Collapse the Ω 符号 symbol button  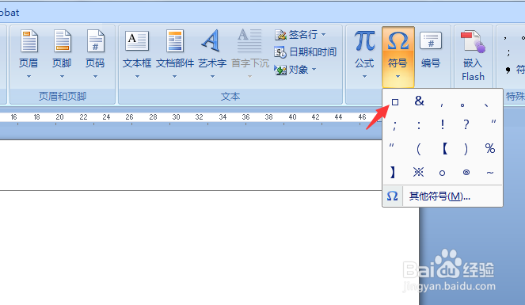click(x=398, y=57)
